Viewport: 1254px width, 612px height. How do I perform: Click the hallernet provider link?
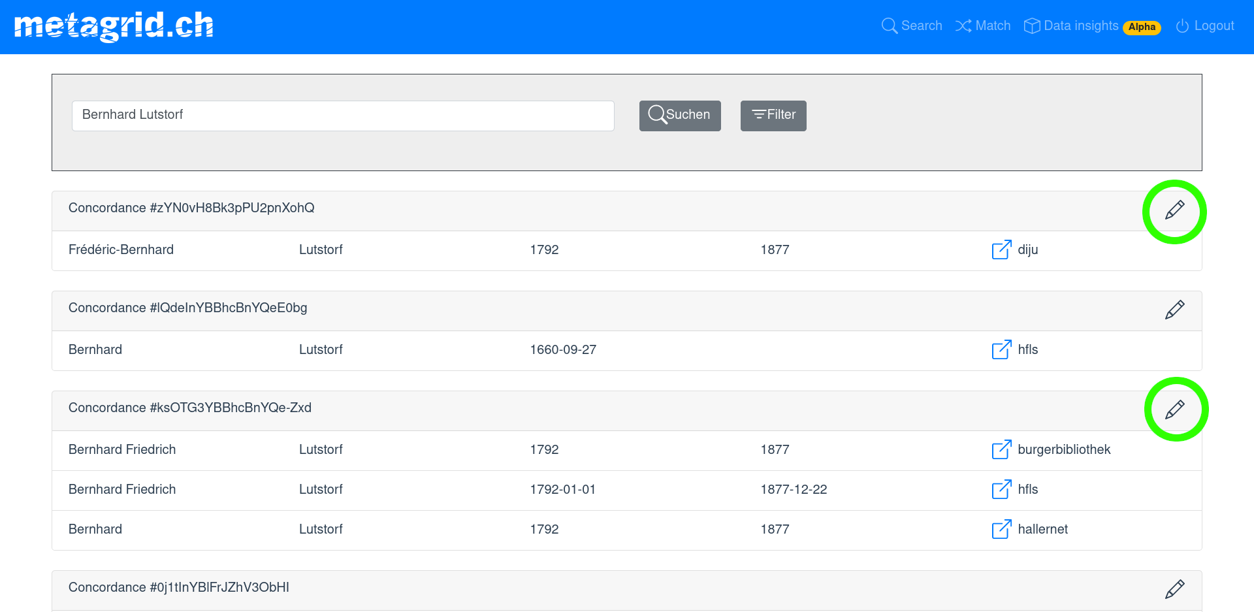click(x=1042, y=529)
